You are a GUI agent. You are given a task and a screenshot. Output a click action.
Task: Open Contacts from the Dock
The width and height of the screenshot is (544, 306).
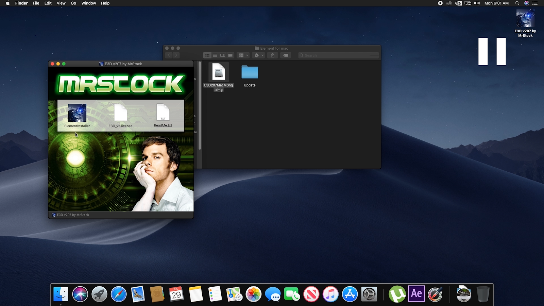point(157,294)
